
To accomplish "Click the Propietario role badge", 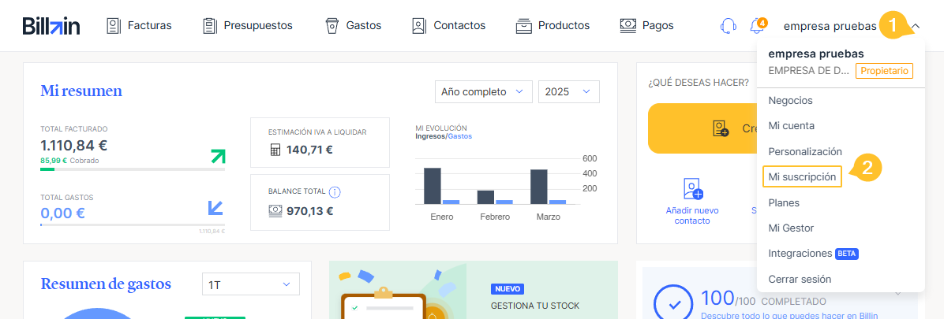I will coord(884,70).
